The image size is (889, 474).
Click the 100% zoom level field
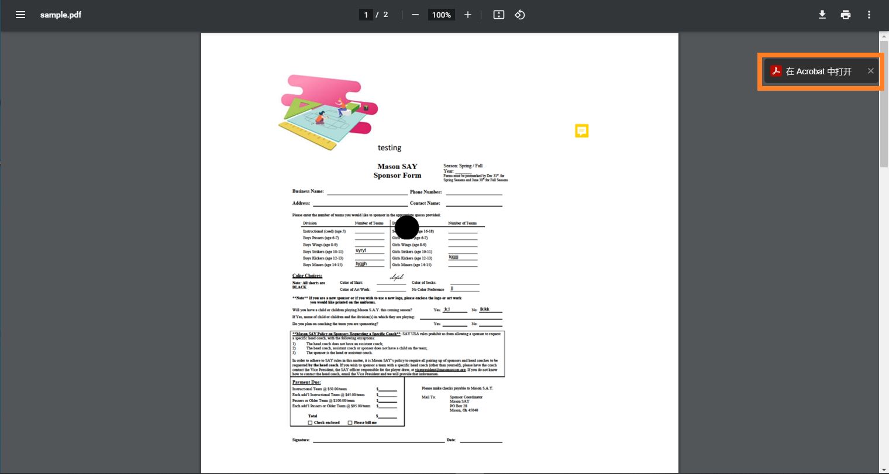point(441,15)
